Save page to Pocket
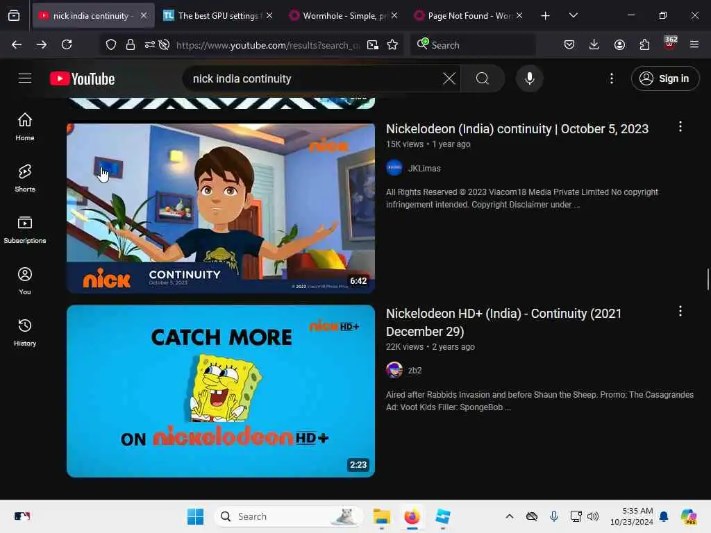Screen dimensions: 711x533 (569, 44)
